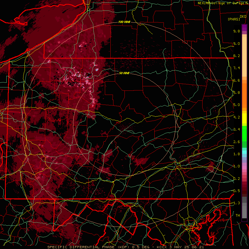Viewport: 249px width, 249px height.
Task: Click the "100 NMI" range ring label
Action: click(x=124, y=22)
